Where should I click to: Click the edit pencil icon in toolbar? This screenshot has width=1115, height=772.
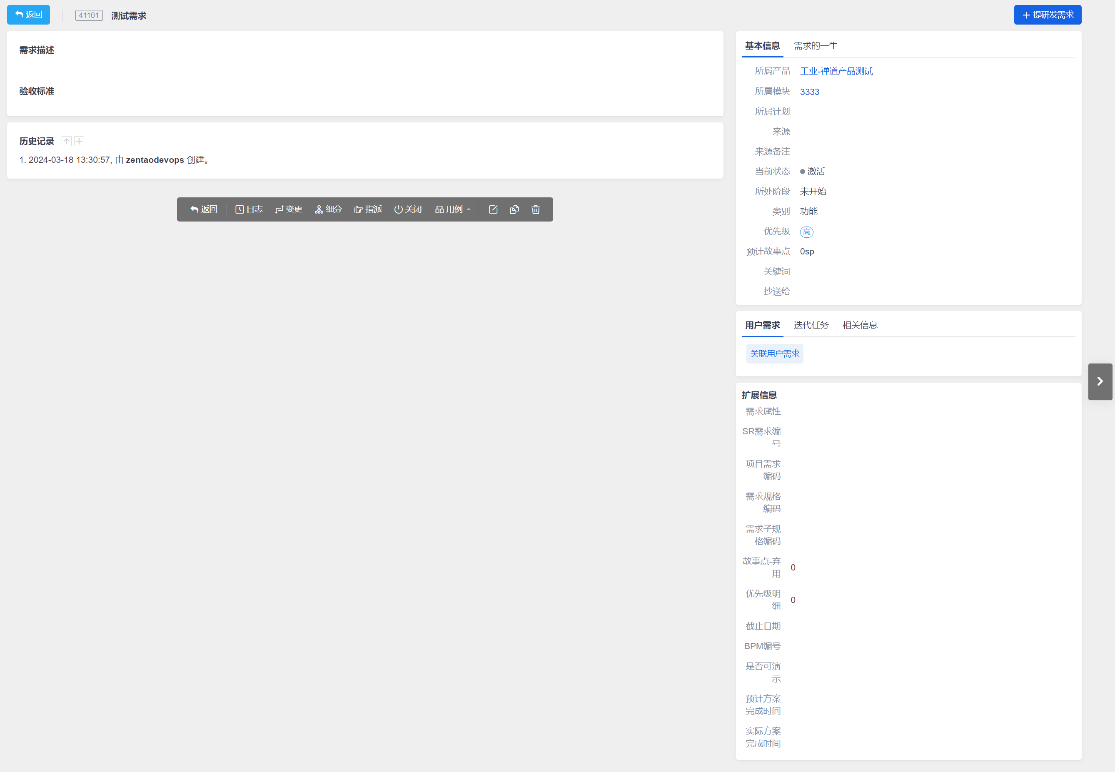[493, 209]
